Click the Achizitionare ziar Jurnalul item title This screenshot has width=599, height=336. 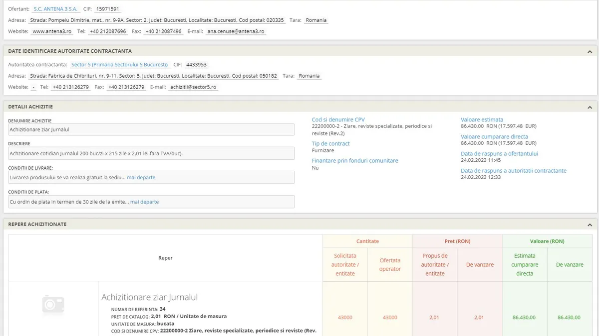pyautogui.click(x=149, y=297)
